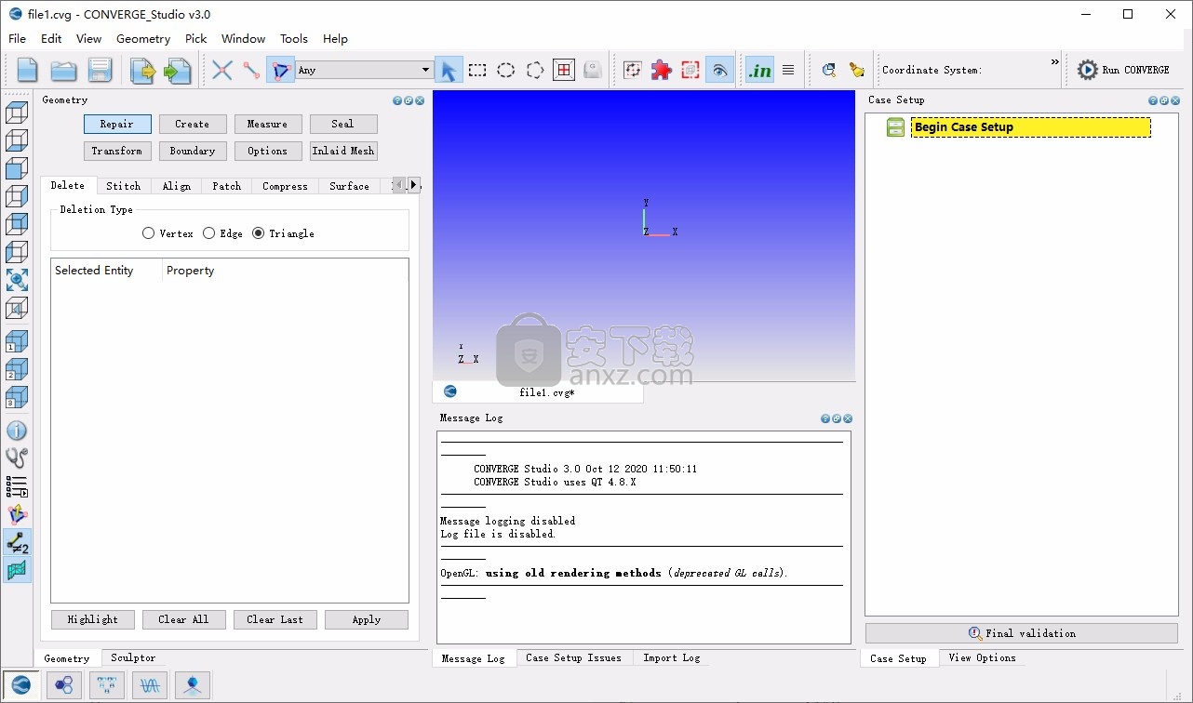Click the fit-to-view zoom icon in sidebar
The width and height of the screenshot is (1193, 703).
(17, 280)
